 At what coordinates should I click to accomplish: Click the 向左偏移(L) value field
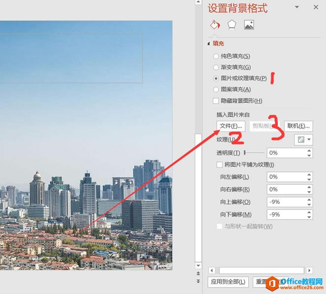point(286,177)
